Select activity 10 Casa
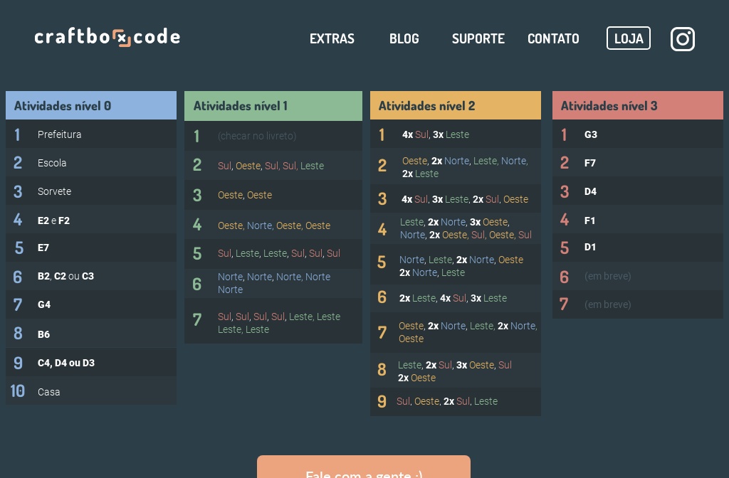Image resolution: width=729 pixels, height=478 pixels. click(91, 391)
